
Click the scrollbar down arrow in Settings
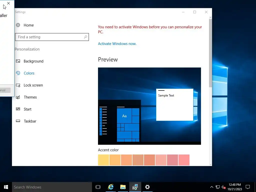pyautogui.click(x=210, y=164)
